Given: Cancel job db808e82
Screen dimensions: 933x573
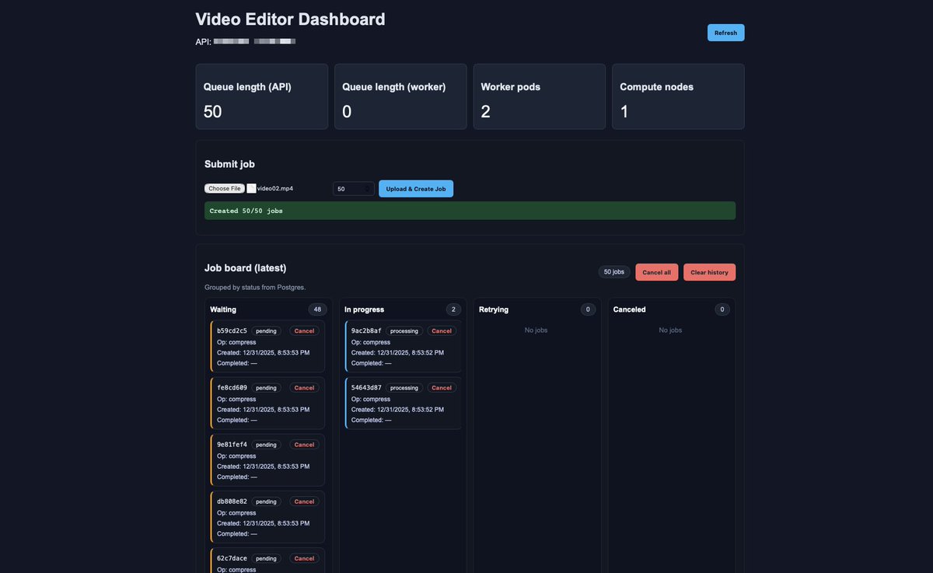Looking at the screenshot, I should tap(304, 501).
